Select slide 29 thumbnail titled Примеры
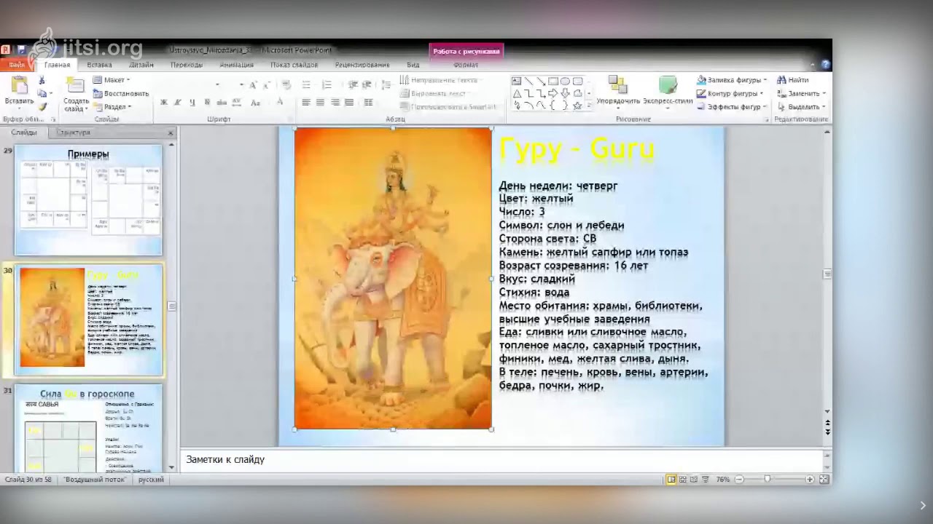Image resolution: width=933 pixels, height=524 pixels. [x=88, y=199]
